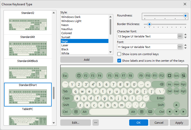Viewport: 191px width, 130px height.
Task: Click the F12 key in keyboard preview
Action: tap(162, 76)
